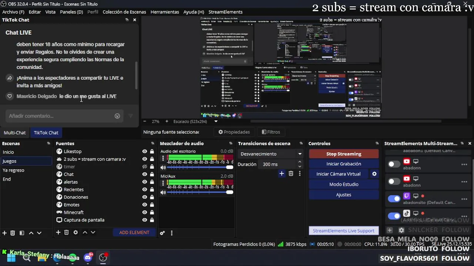Pop out the Fuentes dock
Screen dimensions: 474x266
(x=153, y=143)
